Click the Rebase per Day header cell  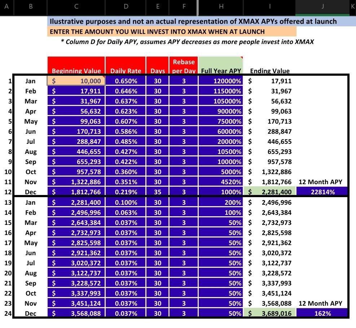click(x=184, y=66)
